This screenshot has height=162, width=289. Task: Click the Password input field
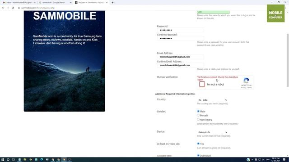pyautogui.click(x=180, y=30)
